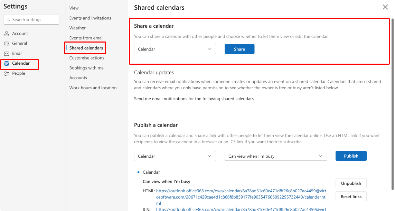The height and width of the screenshot is (211, 395).
Task: Click the bold Can view when I'm busy text
Action: click(167, 182)
